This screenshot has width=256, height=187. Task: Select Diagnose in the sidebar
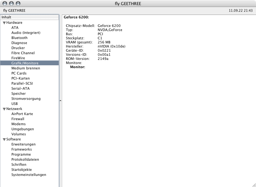point(19,43)
